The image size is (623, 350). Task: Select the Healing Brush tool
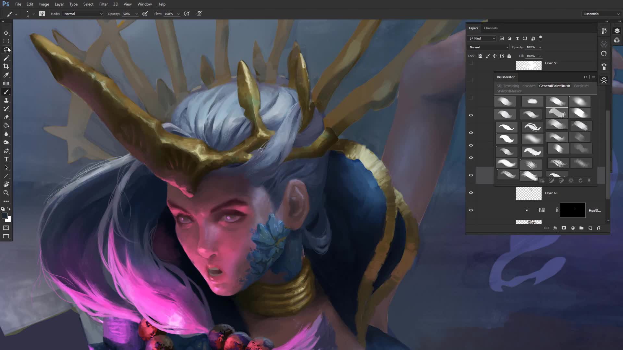pyautogui.click(x=6, y=83)
